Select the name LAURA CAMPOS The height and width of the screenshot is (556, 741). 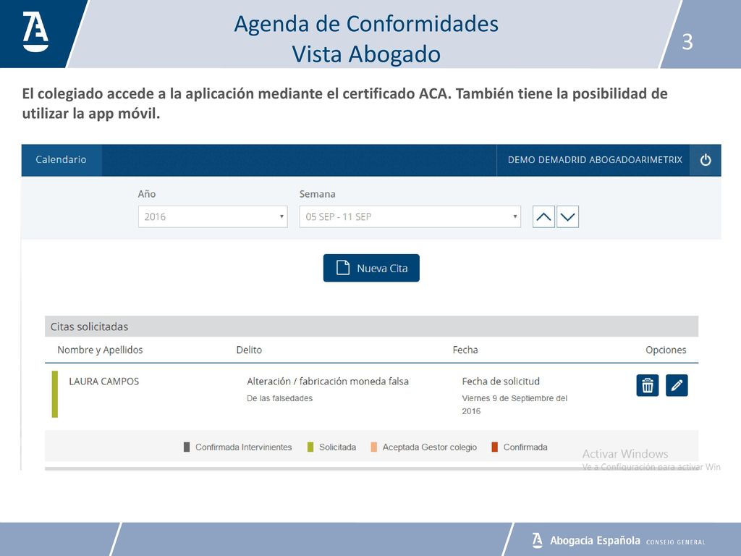(104, 382)
